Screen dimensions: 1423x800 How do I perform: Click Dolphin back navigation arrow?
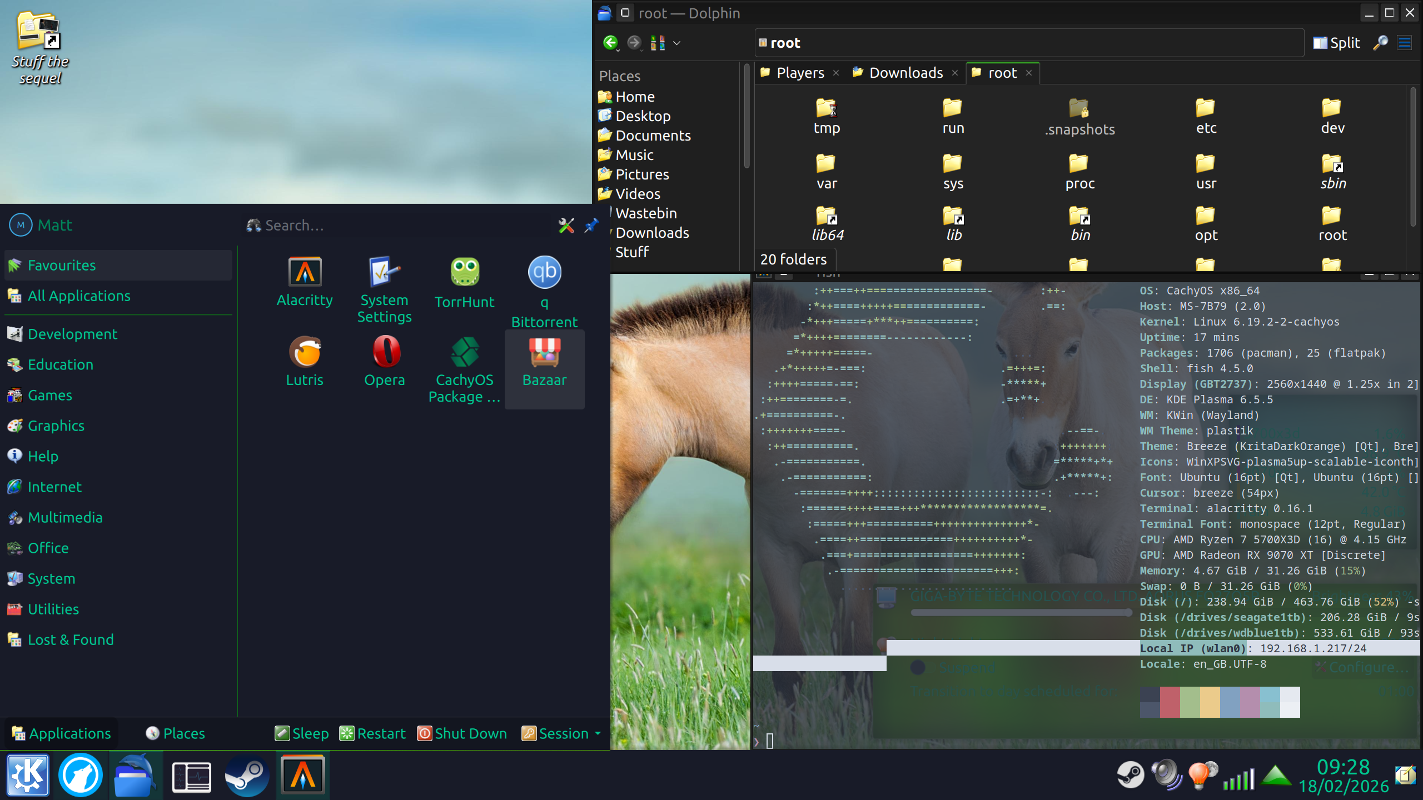click(x=610, y=43)
